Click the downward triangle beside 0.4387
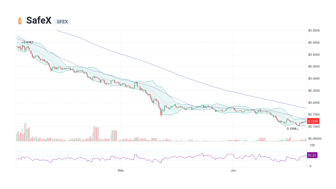Viewport: 336px width, 189px height. click(22, 42)
